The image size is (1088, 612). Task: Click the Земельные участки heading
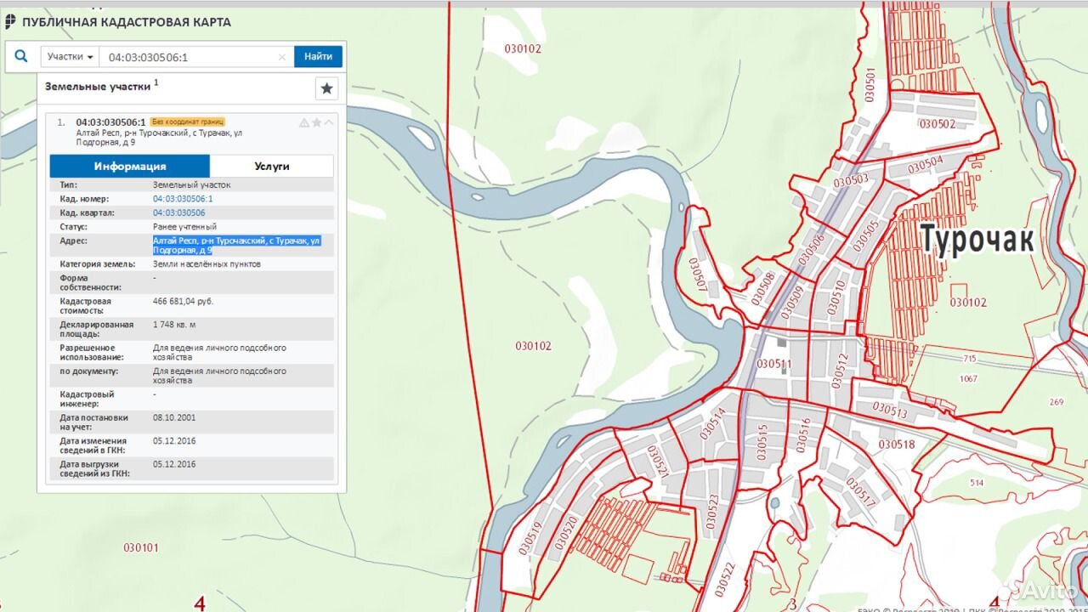pos(98,87)
